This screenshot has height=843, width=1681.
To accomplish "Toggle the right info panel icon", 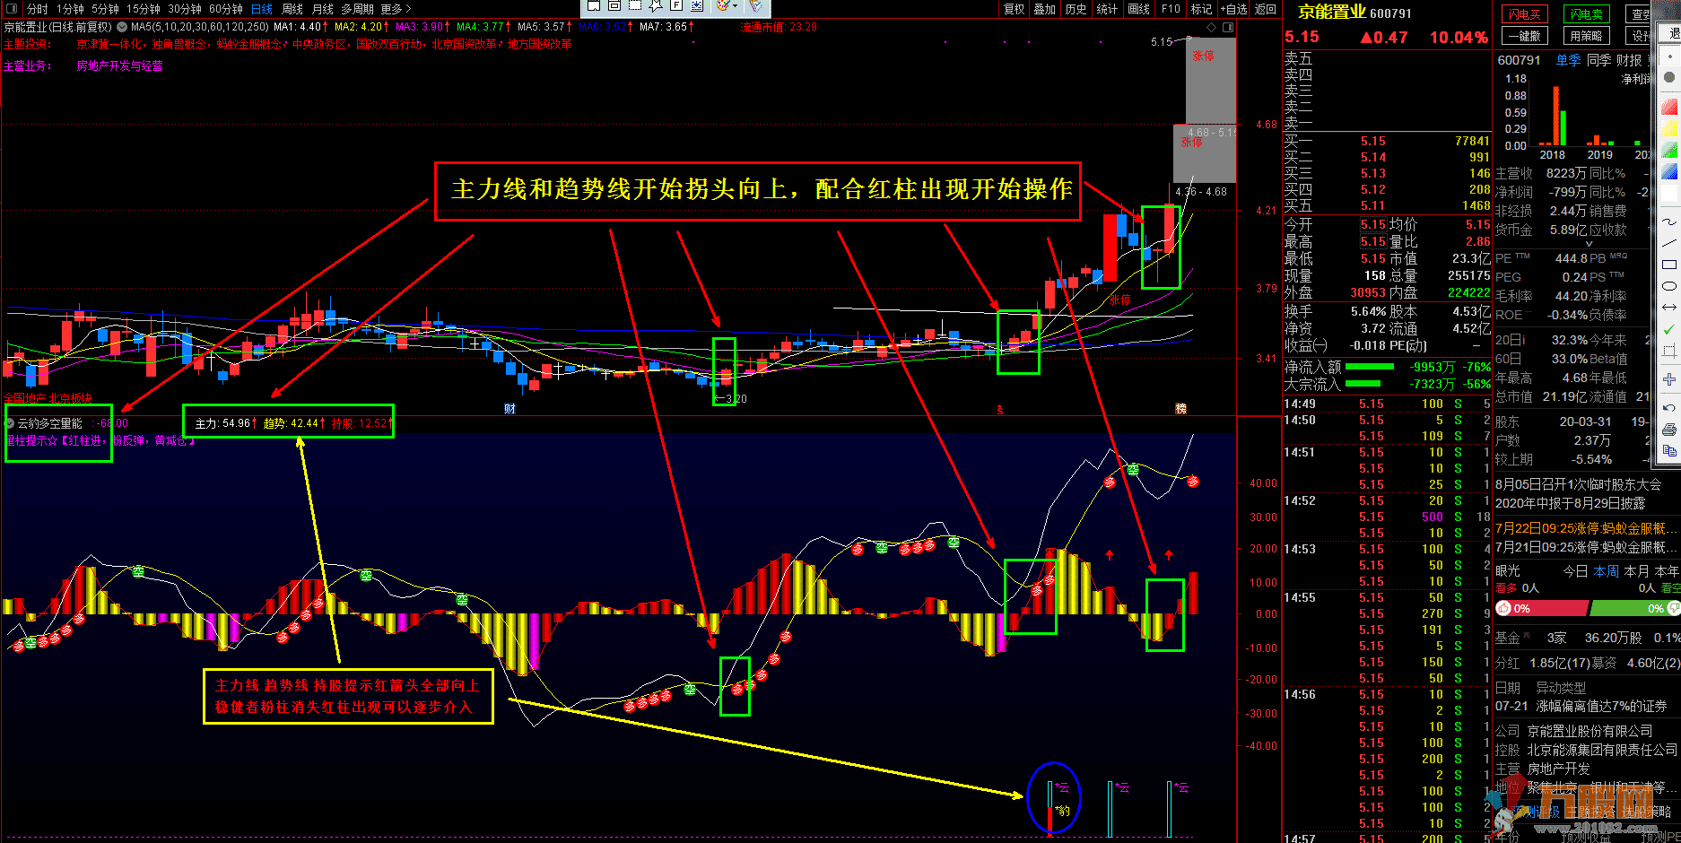I will click(x=1228, y=27).
